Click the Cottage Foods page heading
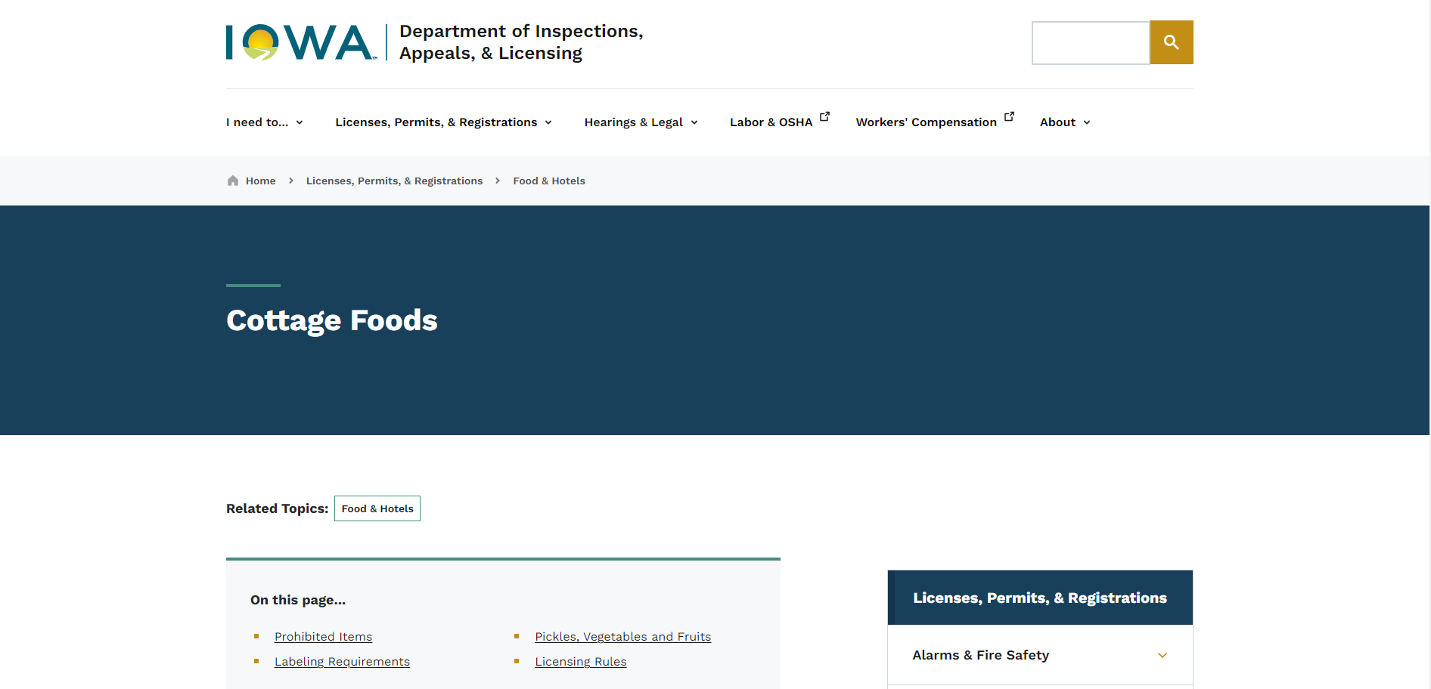Image resolution: width=1431 pixels, height=689 pixels. (x=332, y=320)
